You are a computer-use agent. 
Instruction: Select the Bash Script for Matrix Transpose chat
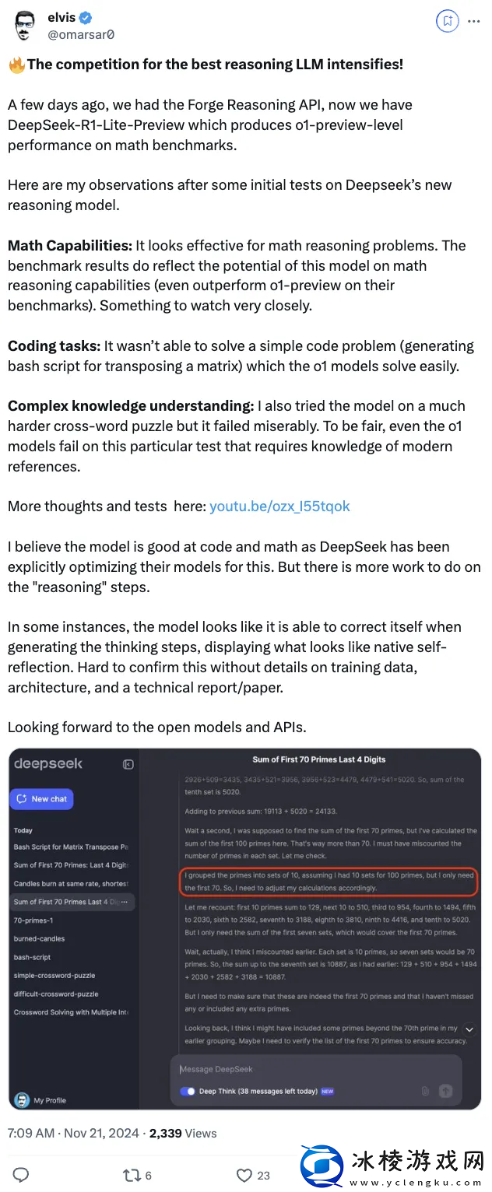[x=72, y=847]
